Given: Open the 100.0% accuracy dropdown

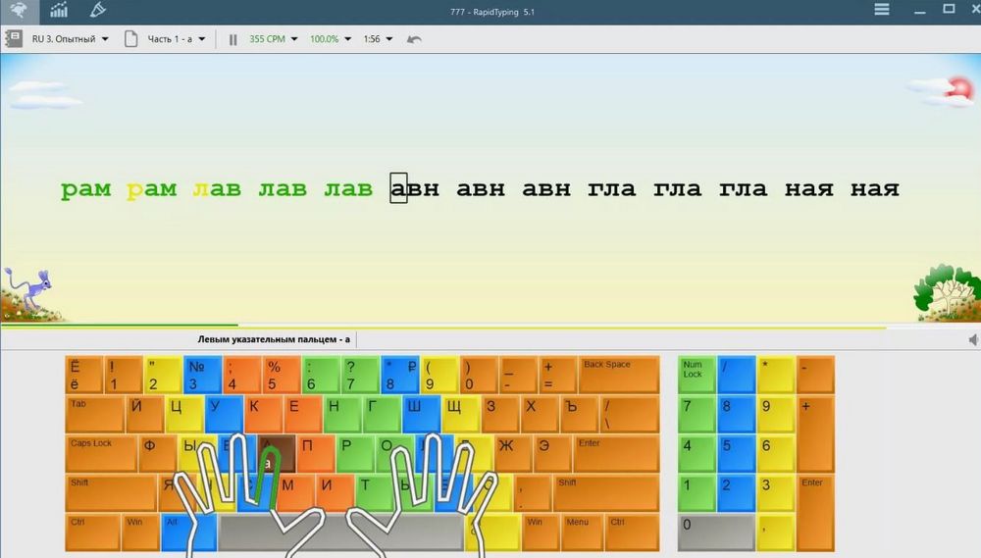Looking at the screenshot, I should tap(330, 39).
